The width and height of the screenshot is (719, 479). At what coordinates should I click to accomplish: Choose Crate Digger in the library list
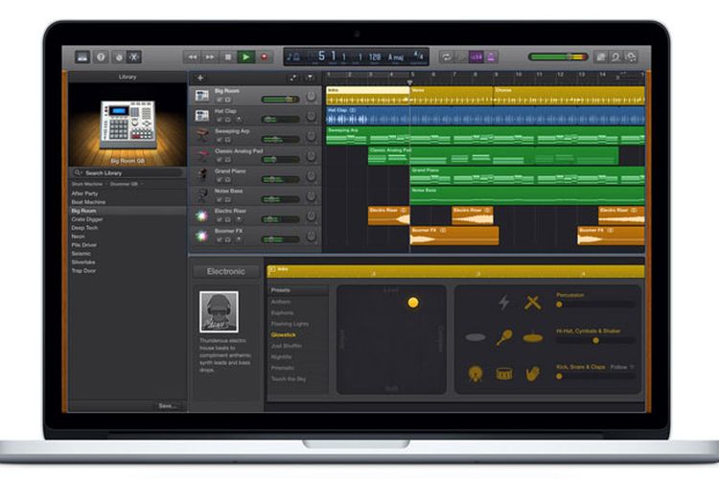(x=86, y=218)
